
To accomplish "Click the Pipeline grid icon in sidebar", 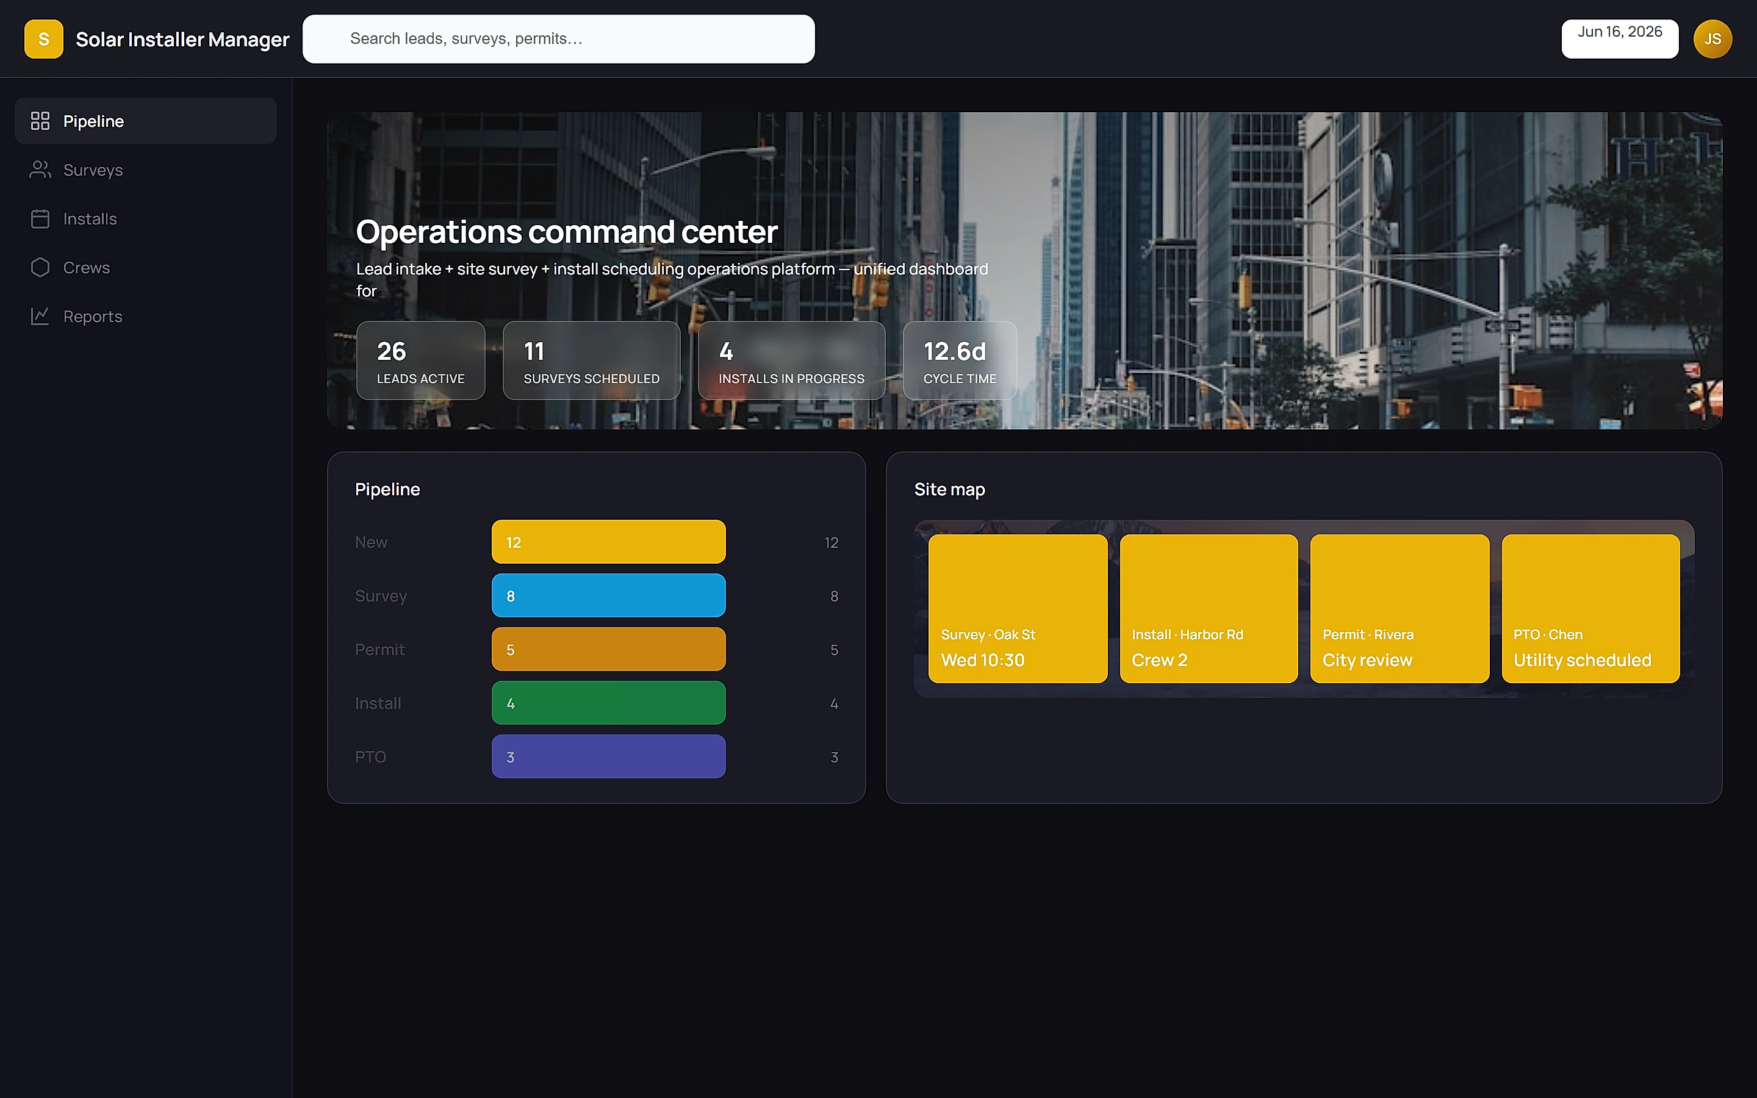I will 40,121.
